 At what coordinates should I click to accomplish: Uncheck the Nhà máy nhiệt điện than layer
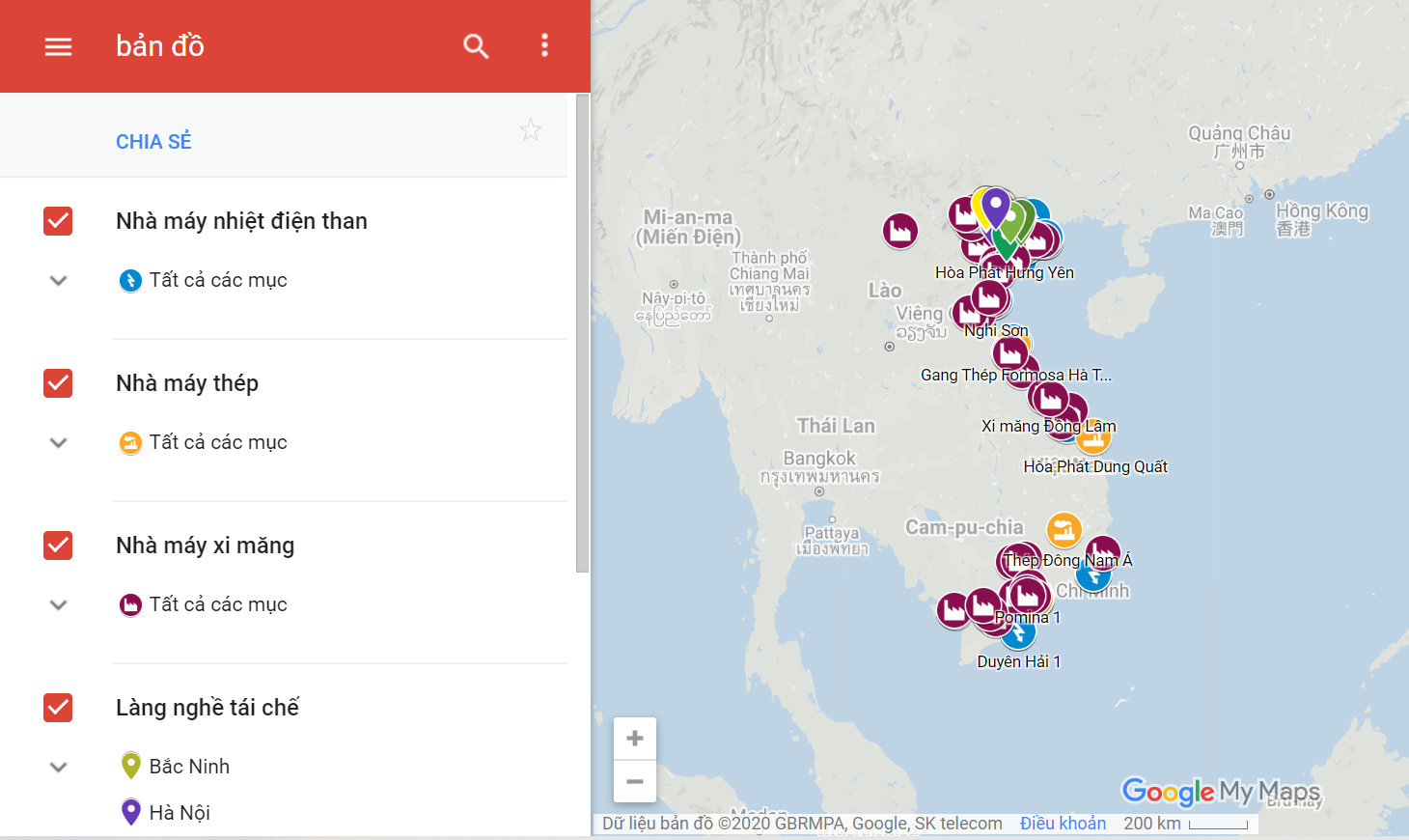(58, 221)
